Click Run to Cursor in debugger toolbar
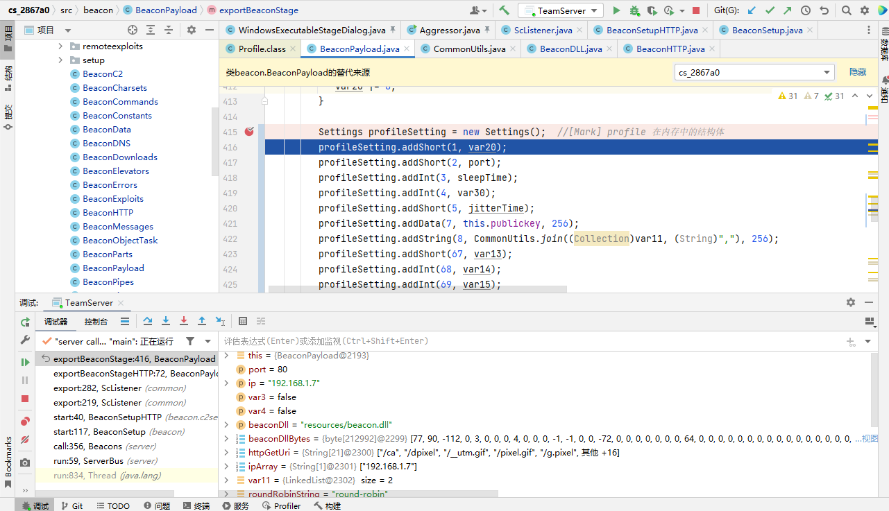889x511 pixels. point(220,321)
